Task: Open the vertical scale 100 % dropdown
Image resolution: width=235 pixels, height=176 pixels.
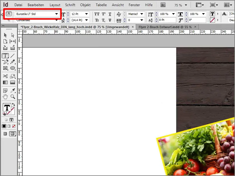Action: (173, 14)
